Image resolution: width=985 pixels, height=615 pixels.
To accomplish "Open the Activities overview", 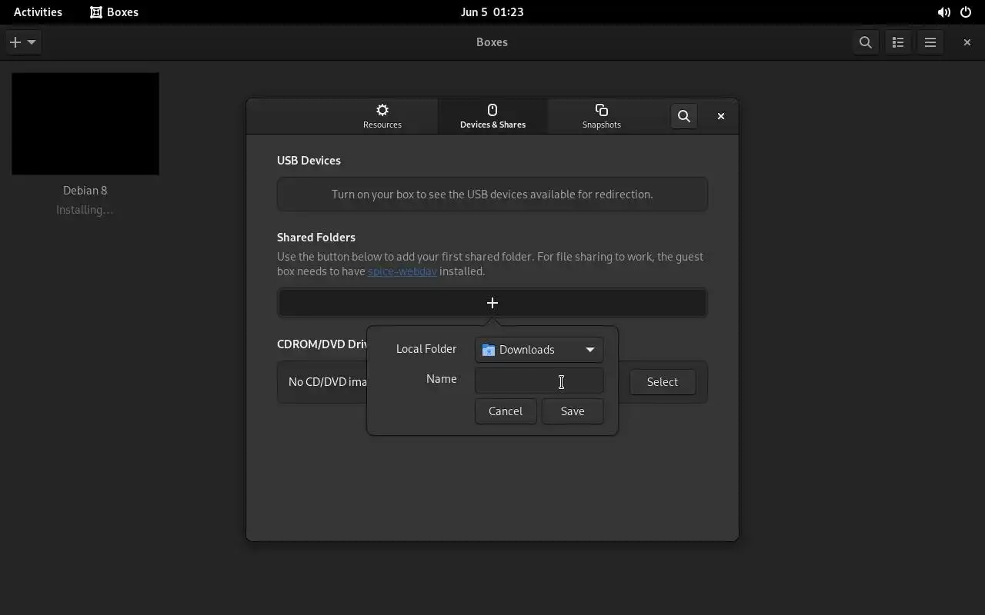I will 38,12.
